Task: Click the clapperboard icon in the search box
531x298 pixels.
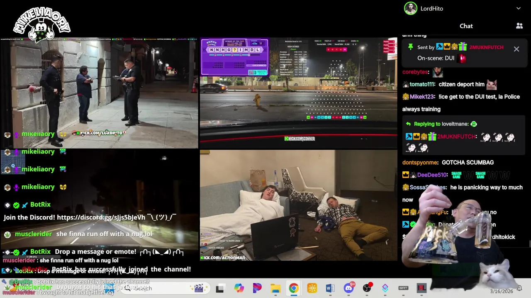Action: pos(199,288)
